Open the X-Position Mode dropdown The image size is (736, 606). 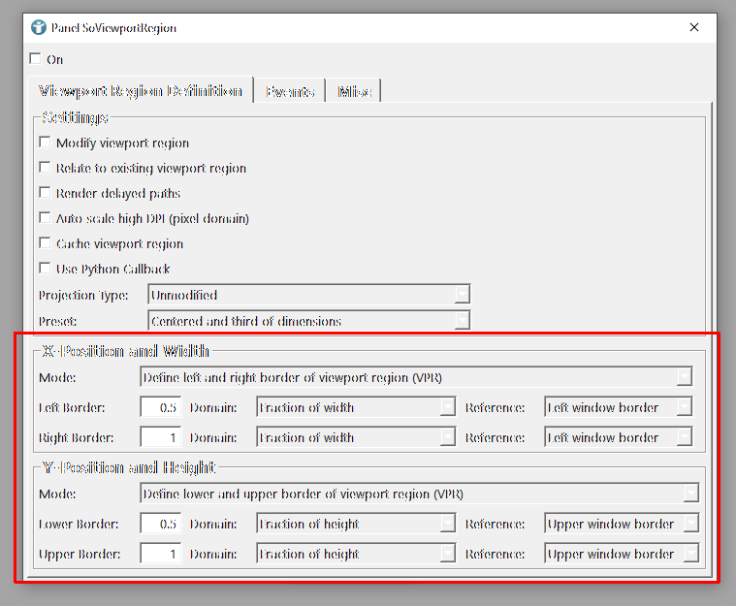point(416,377)
